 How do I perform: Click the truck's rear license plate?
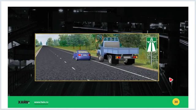click(x=127, y=57)
